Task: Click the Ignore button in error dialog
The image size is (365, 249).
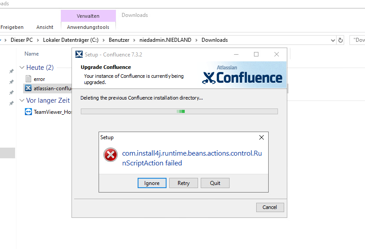Action: pos(152,183)
